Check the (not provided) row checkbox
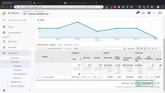Viewport: 165px width, 93px height. pos(37,77)
